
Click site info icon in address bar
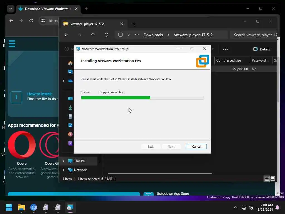coord(43,21)
